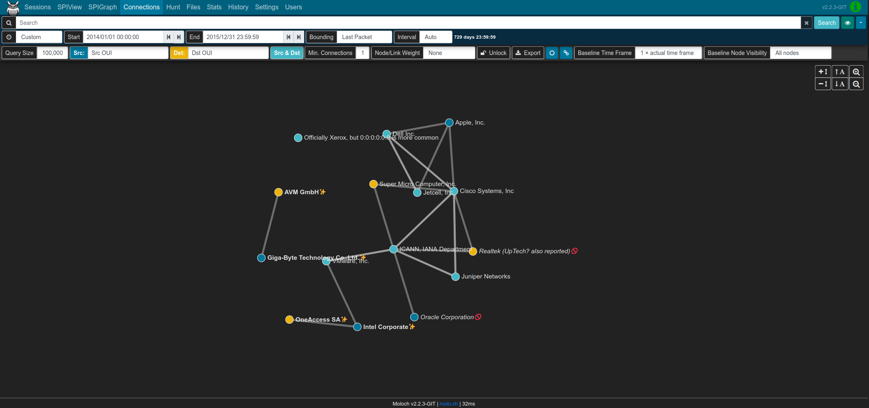
Task: Click the Moloch owl logo
Action: pos(12,7)
